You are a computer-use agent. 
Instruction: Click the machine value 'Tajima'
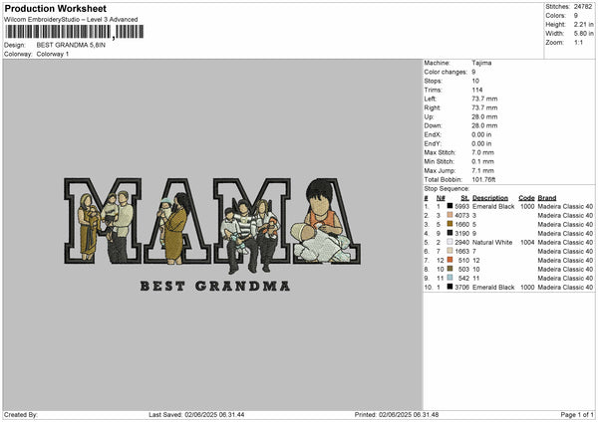click(481, 63)
